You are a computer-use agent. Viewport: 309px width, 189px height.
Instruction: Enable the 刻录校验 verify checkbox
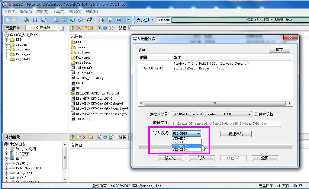[256, 114]
